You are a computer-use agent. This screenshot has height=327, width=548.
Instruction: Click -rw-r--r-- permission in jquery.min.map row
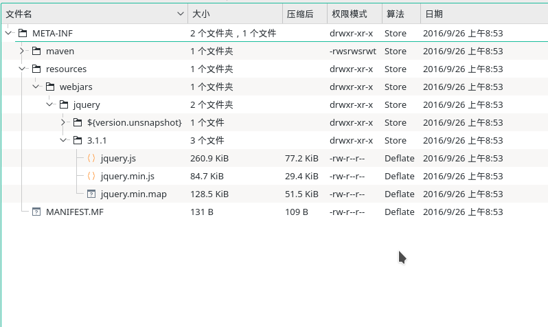point(347,194)
